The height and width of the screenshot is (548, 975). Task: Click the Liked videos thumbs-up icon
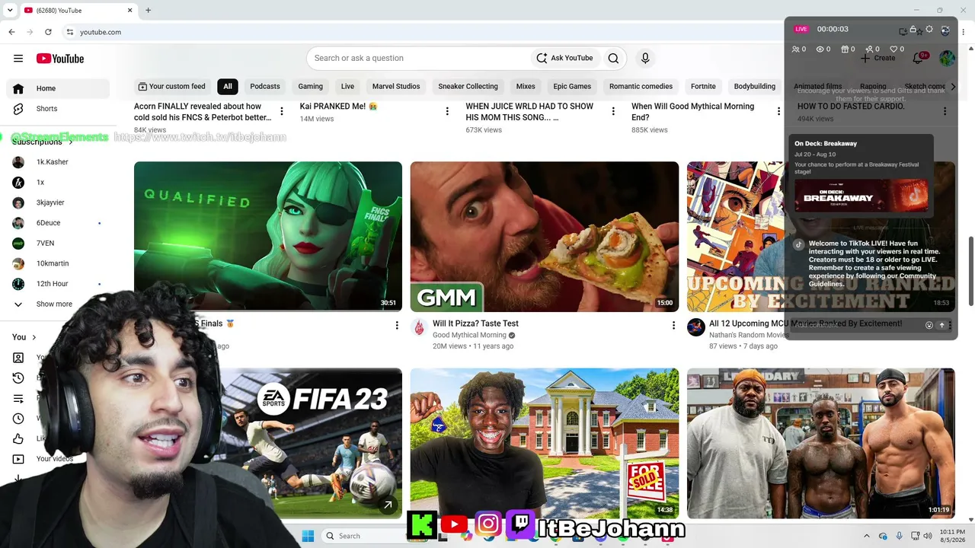point(18,438)
